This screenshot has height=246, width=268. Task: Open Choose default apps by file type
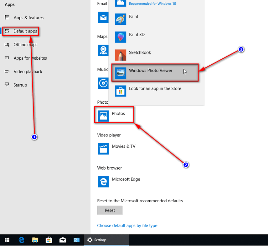[127, 225]
